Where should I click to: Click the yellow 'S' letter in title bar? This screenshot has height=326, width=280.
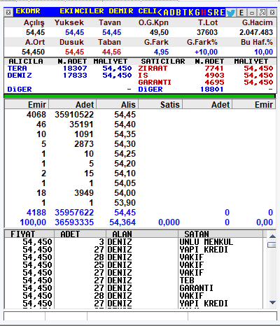coord(210,12)
